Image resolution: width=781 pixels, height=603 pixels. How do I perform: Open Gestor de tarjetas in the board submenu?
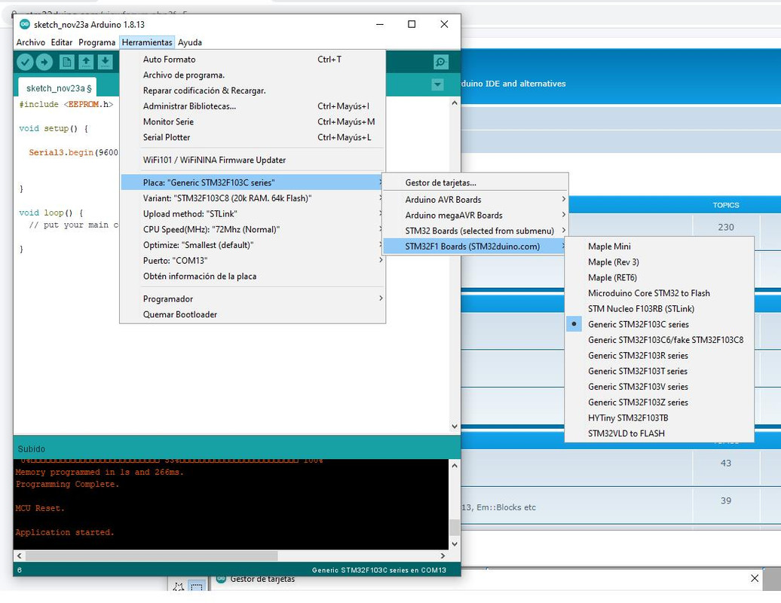[x=475, y=182]
